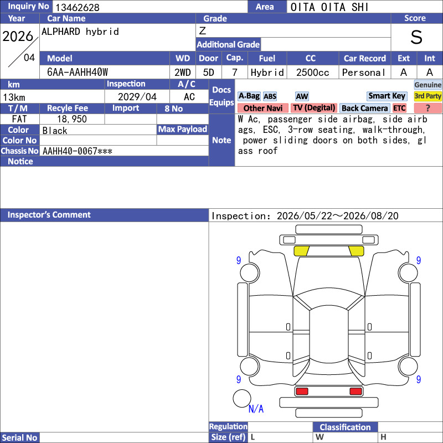
Task: Toggle the Genuine label badge
Action: (427, 85)
